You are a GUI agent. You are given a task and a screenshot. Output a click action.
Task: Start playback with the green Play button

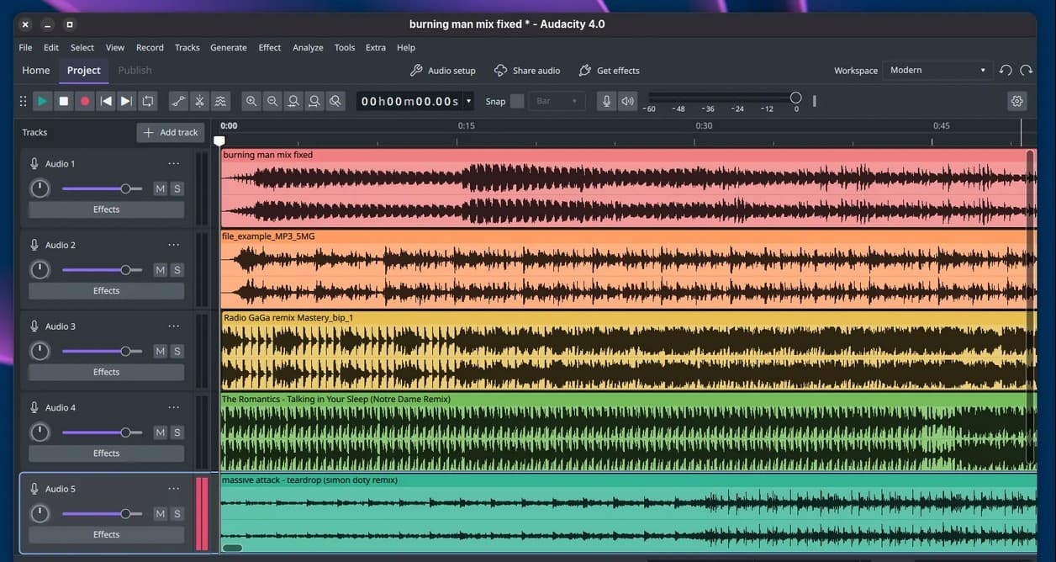pyautogui.click(x=42, y=101)
